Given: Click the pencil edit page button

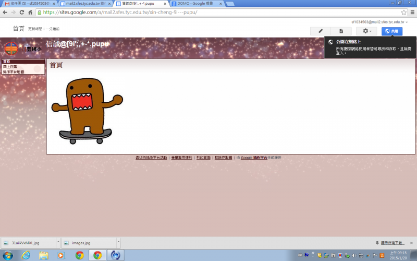Looking at the screenshot, I should (x=321, y=31).
